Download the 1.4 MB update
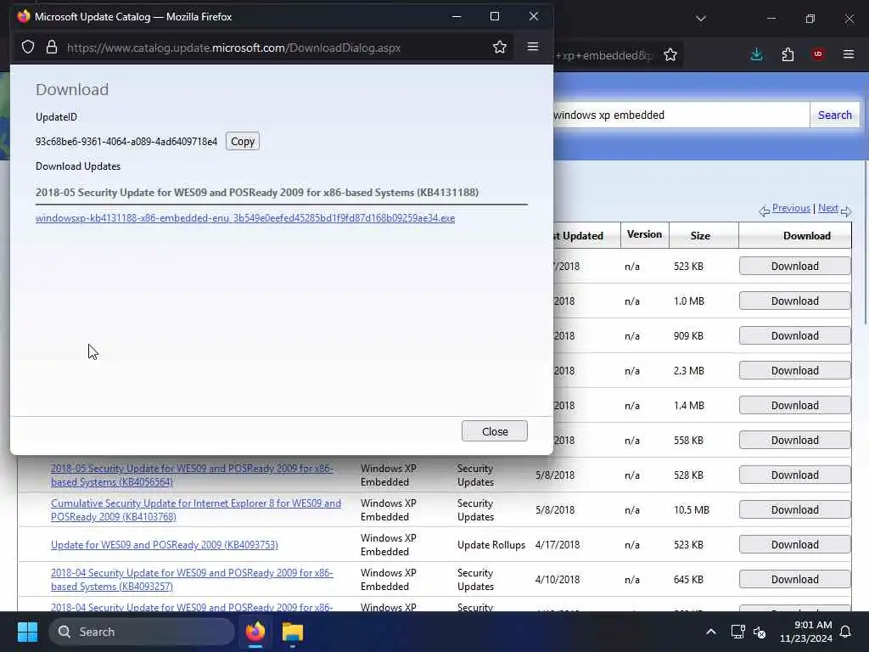Screen dimensions: 869x652 [794, 405]
